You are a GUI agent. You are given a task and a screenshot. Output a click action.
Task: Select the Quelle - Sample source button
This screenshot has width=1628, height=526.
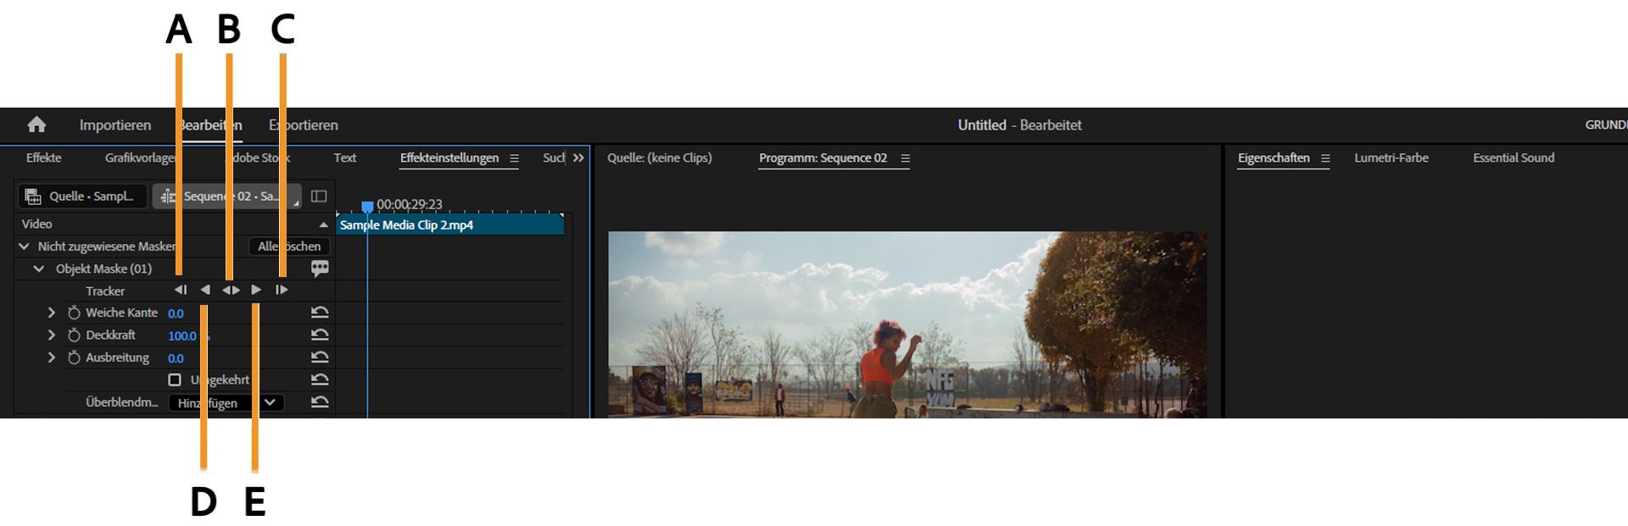[82, 197]
